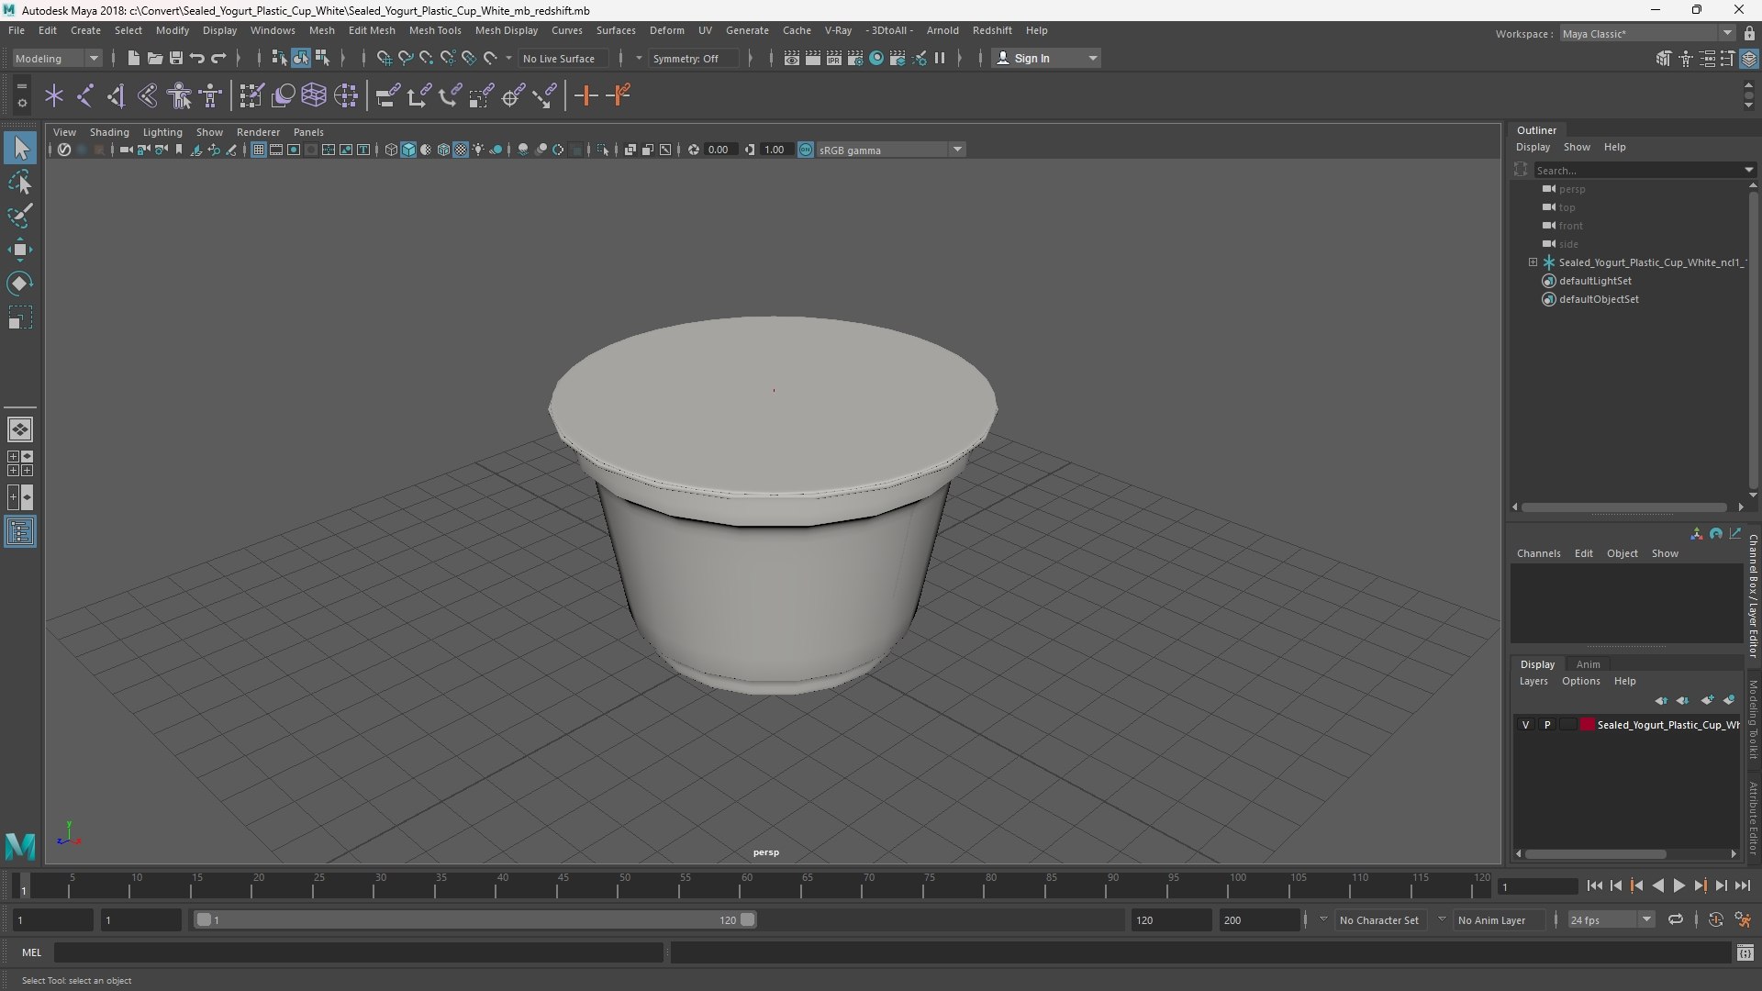The width and height of the screenshot is (1762, 991).
Task: Toggle the viewport grid display button
Action: click(x=259, y=150)
